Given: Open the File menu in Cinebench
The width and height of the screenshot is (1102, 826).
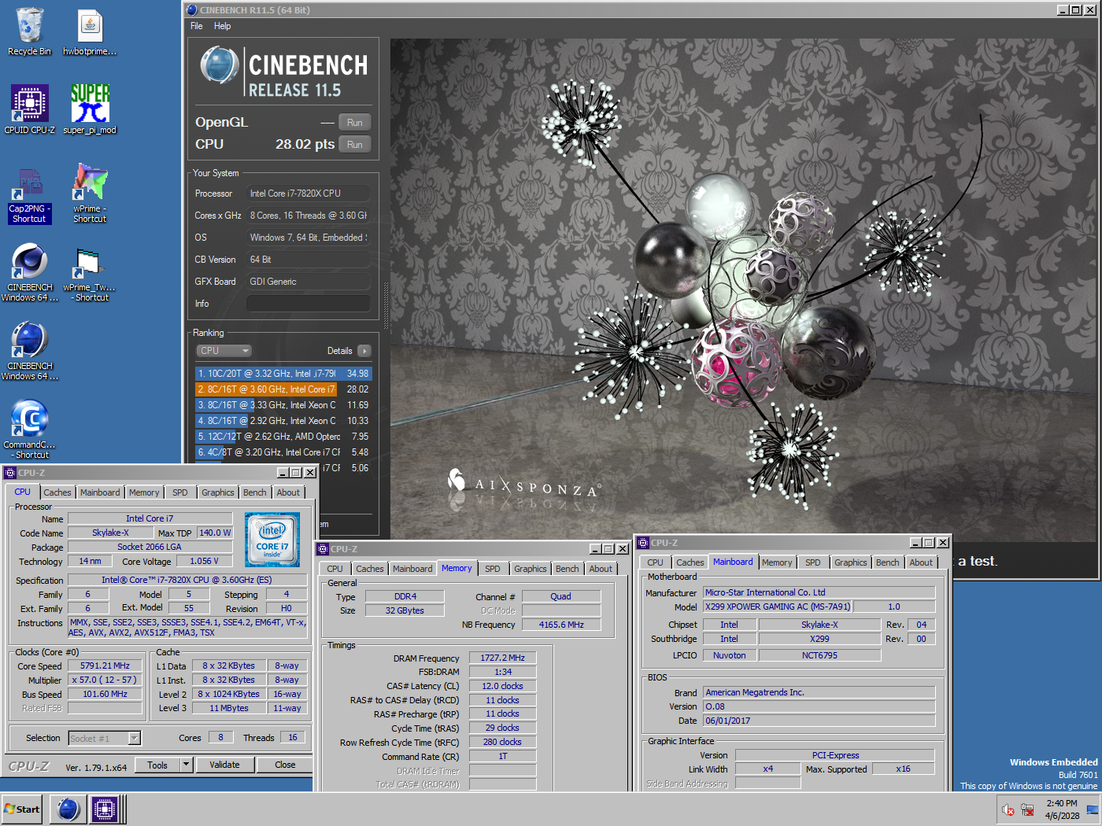Looking at the screenshot, I should pyautogui.click(x=197, y=26).
